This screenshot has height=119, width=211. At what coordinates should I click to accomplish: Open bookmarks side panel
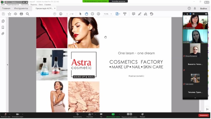pos(3,27)
